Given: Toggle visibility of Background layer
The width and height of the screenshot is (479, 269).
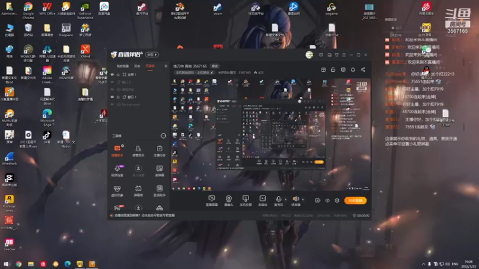Looking at the screenshot, I should coord(112,104).
